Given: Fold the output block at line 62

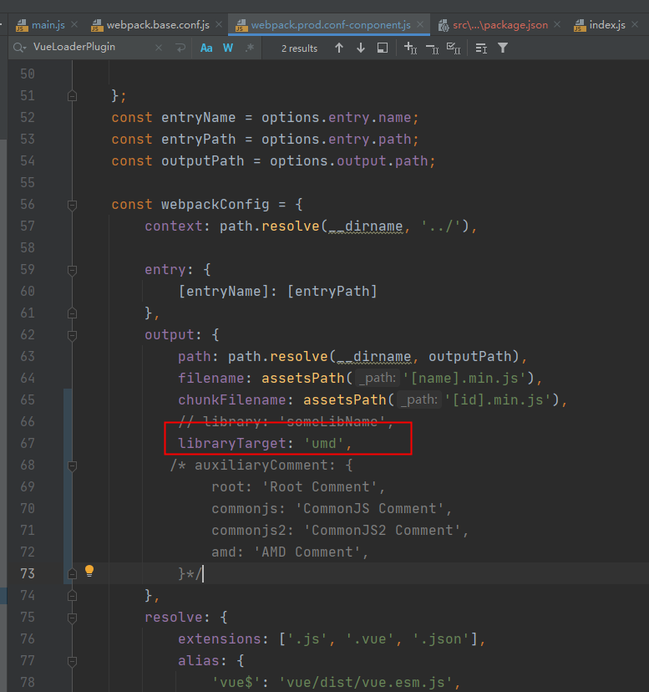Looking at the screenshot, I should [73, 335].
